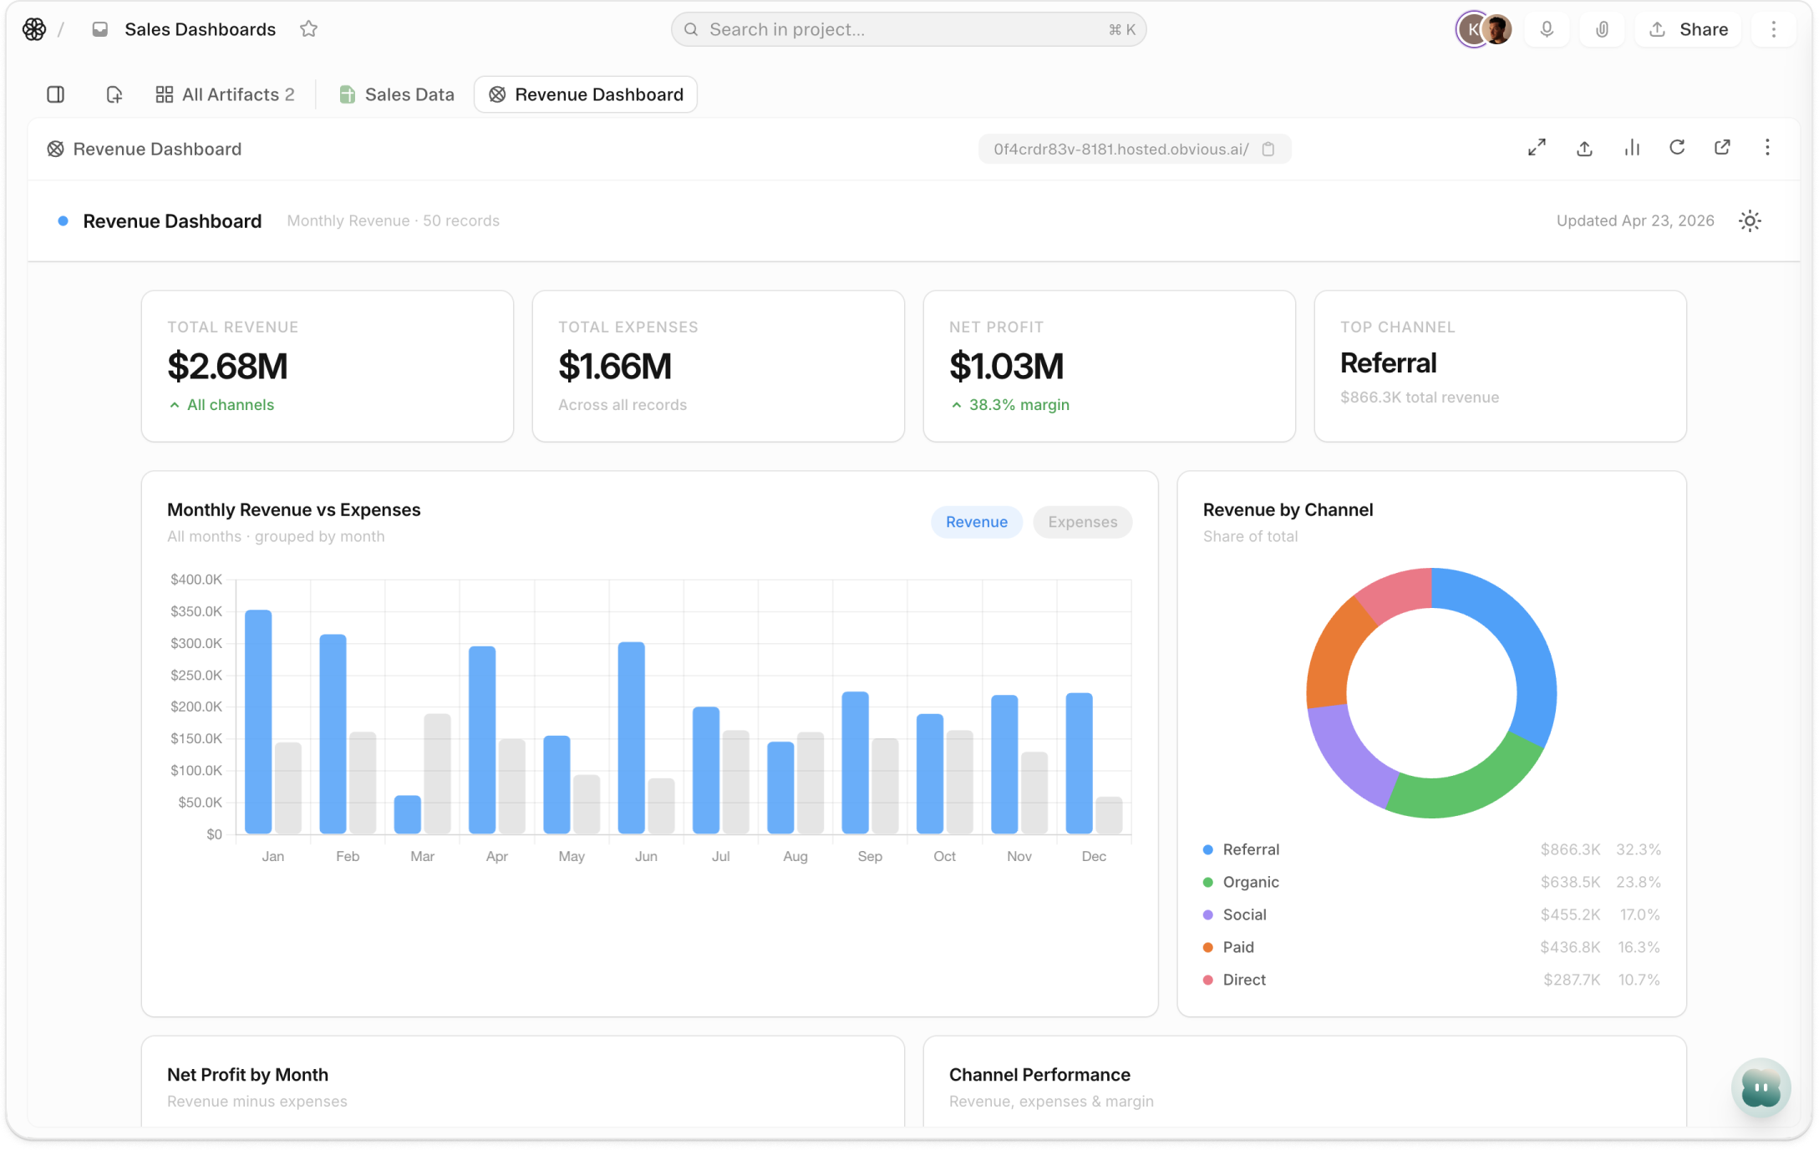Screen dimensions: 1819x1150
Task: Select the Revenue Dashboard tab
Action: click(586, 94)
